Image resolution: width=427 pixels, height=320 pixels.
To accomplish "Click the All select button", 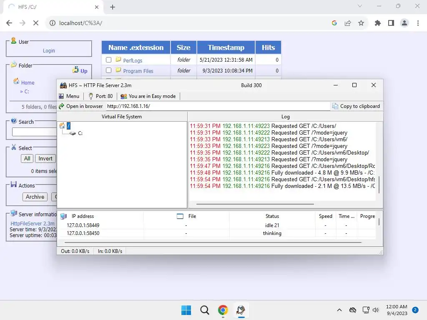I will click(x=27, y=159).
